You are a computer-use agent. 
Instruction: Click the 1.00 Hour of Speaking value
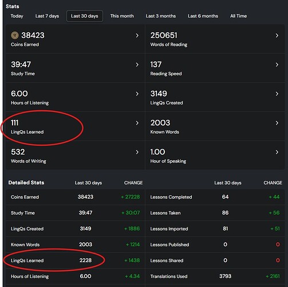(157, 152)
